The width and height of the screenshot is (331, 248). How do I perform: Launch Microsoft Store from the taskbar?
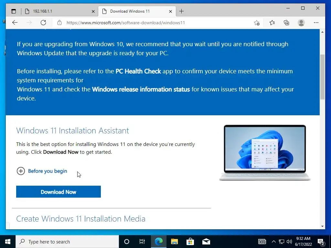pyautogui.click(x=190, y=242)
